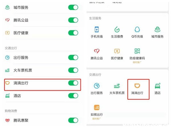Viewport: 171px width, 128px height.
Task: Switch off the 腾讯公益 toggle
Action: pyautogui.click(x=73, y=20)
